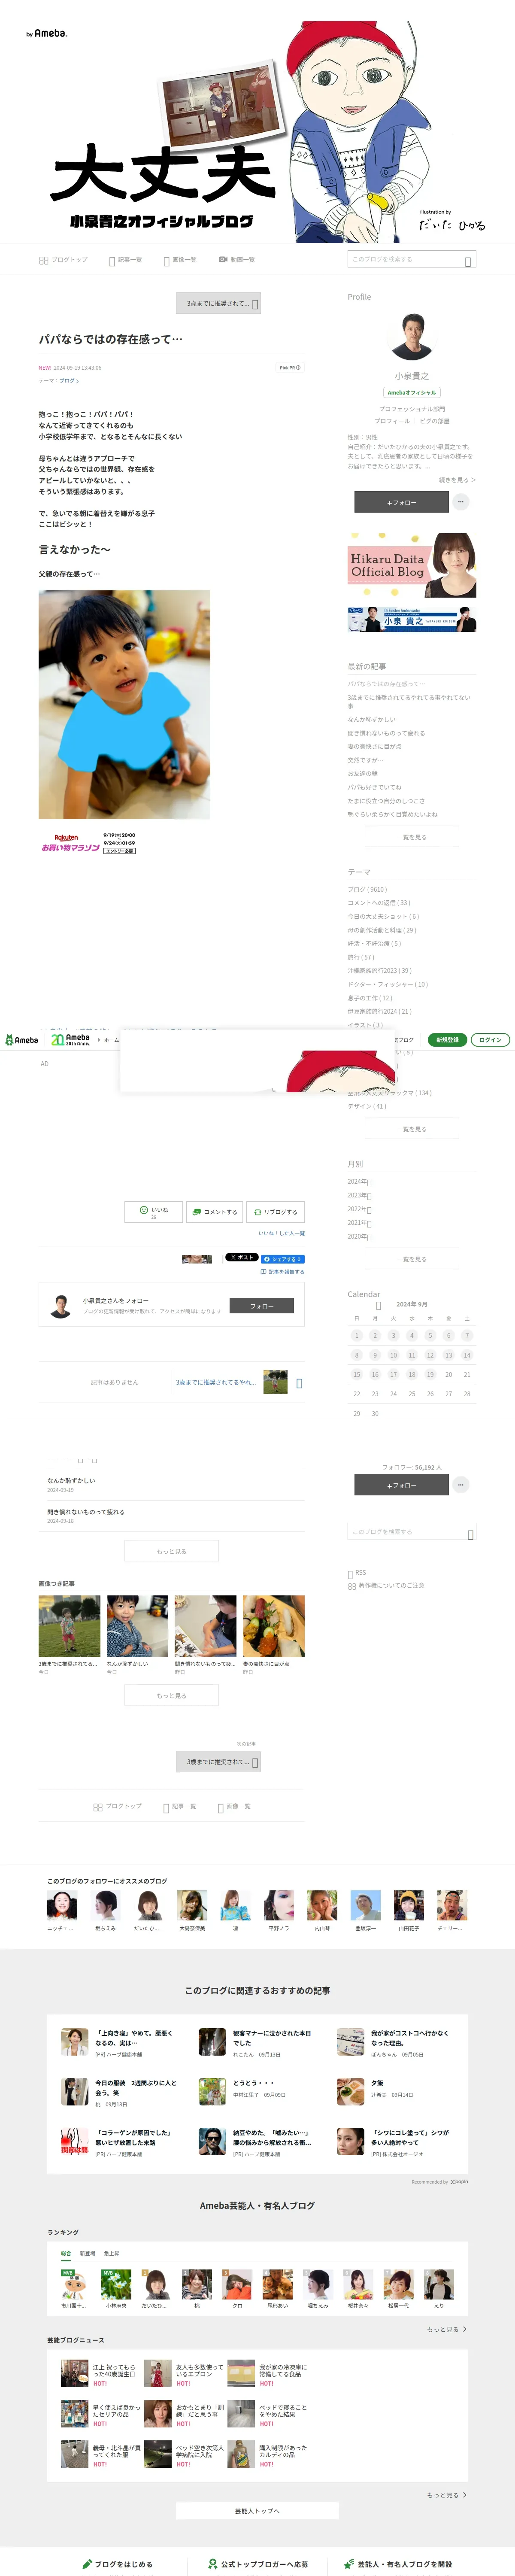Open 動画一覧 with the camera icon
The width and height of the screenshot is (515, 2576).
(237, 260)
